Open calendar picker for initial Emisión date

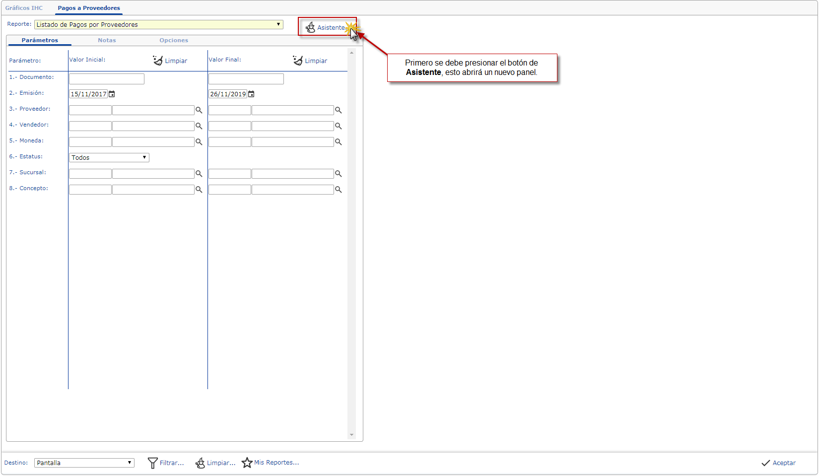[112, 94]
